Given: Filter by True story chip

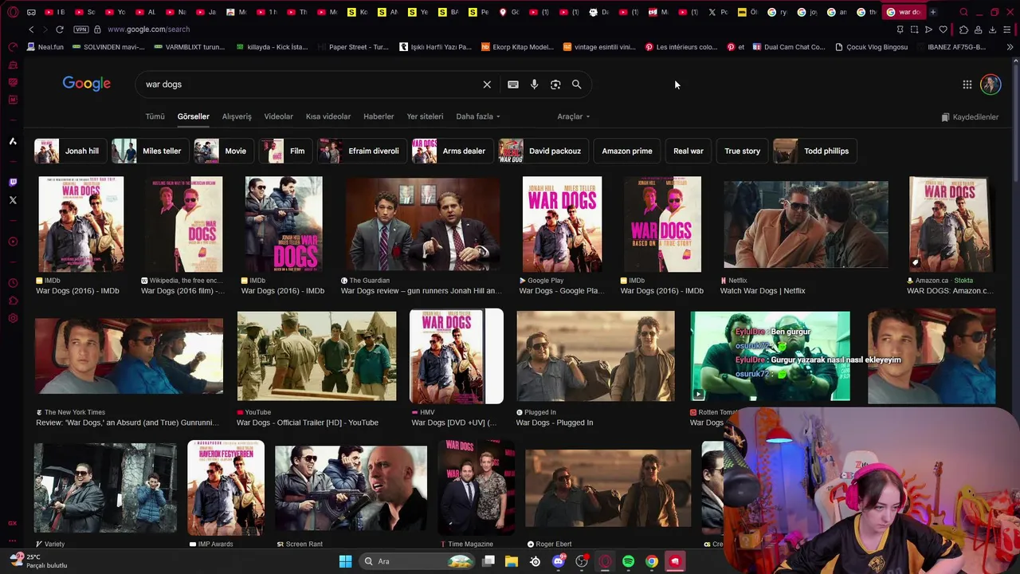Looking at the screenshot, I should [x=742, y=151].
